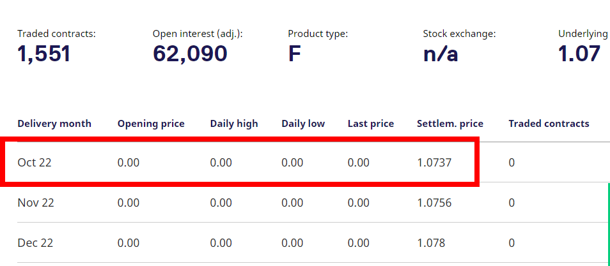The image size is (610, 266).
Task: Click the Nov 22 opening price cell
Action: [129, 203]
